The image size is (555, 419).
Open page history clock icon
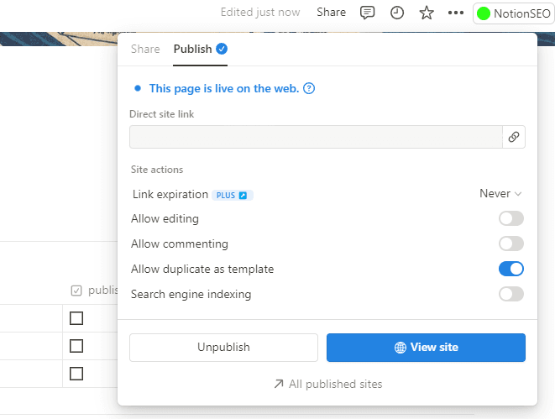tap(396, 13)
